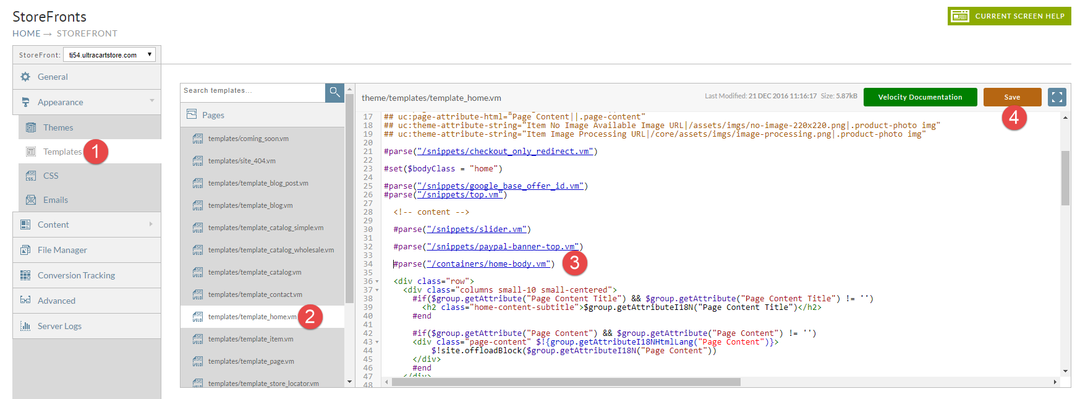This screenshot has width=1080, height=399.
Task: Click the Current Screen Help icon
Action: point(960,16)
